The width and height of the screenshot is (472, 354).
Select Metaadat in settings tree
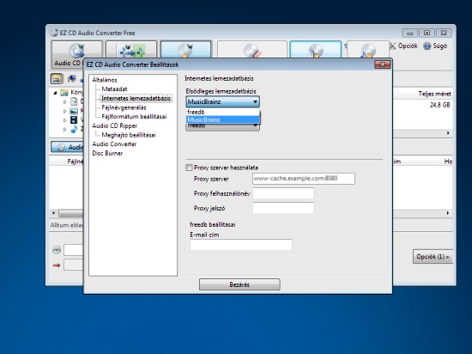click(114, 88)
